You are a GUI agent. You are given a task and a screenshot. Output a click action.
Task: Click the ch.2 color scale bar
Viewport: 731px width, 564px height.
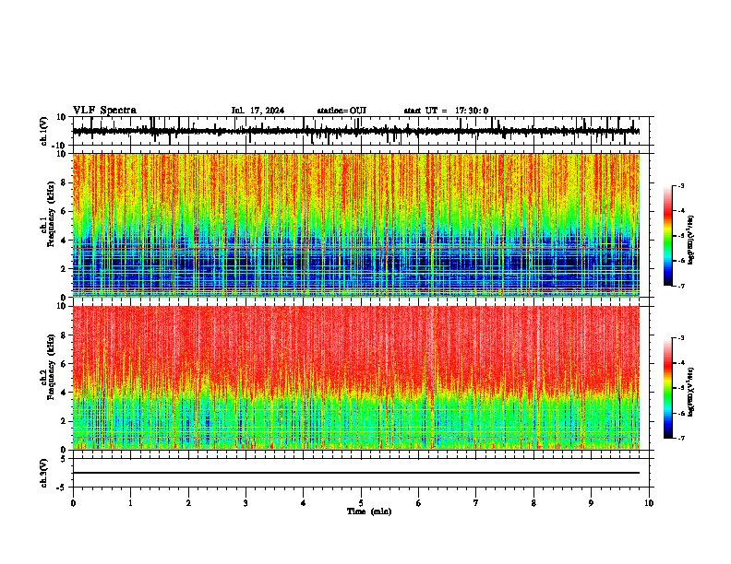668,388
